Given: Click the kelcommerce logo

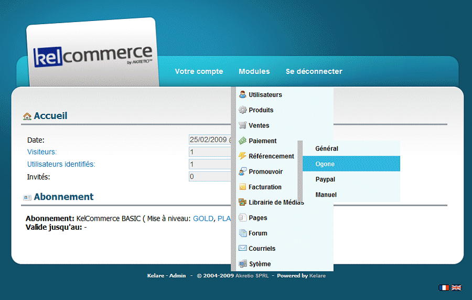Looking at the screenshot, I should [93, 56].
